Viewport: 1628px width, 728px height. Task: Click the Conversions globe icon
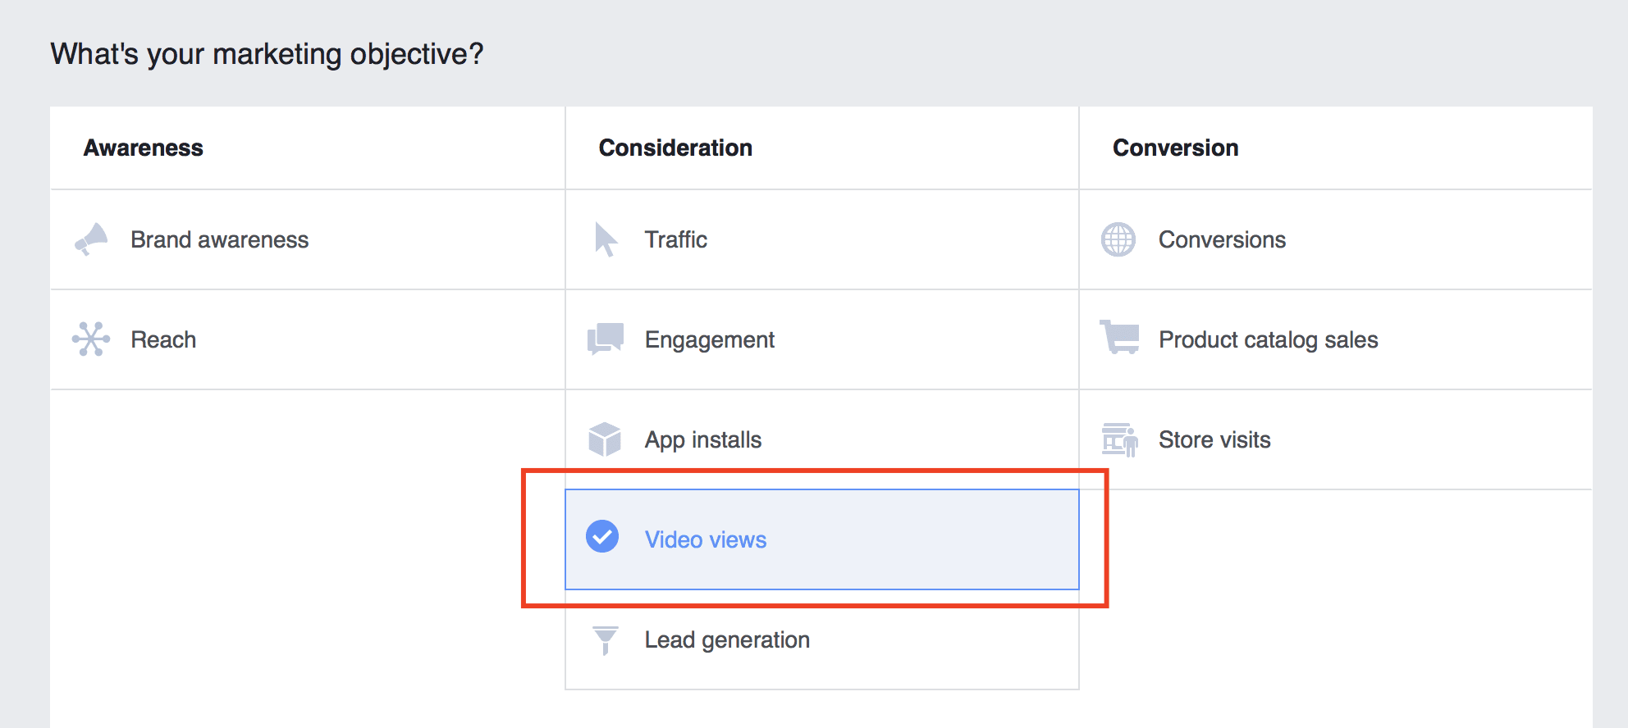1118,239
